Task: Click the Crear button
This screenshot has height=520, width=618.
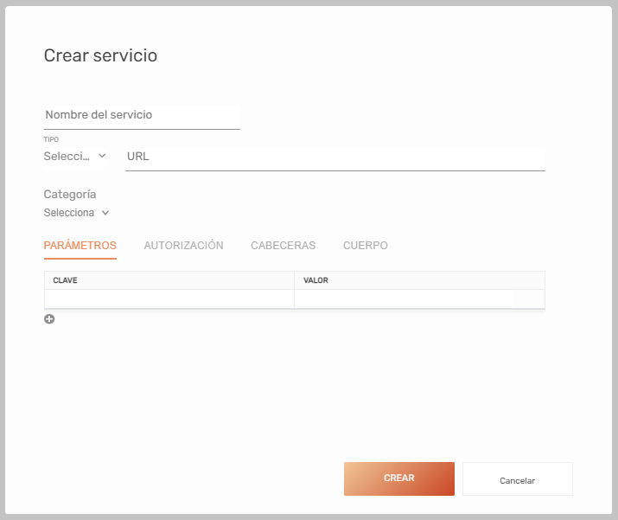Action: click(398, 478)
